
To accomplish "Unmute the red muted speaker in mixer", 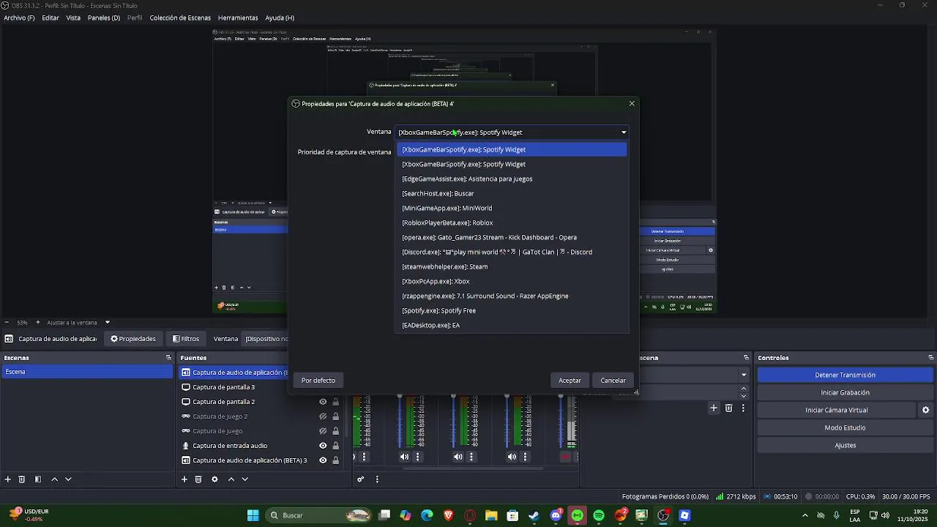I will pos(565,457).
